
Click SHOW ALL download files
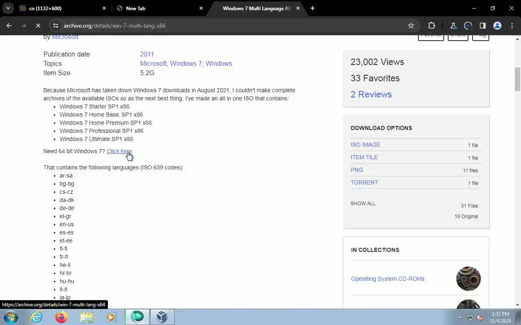click(363, 204)
